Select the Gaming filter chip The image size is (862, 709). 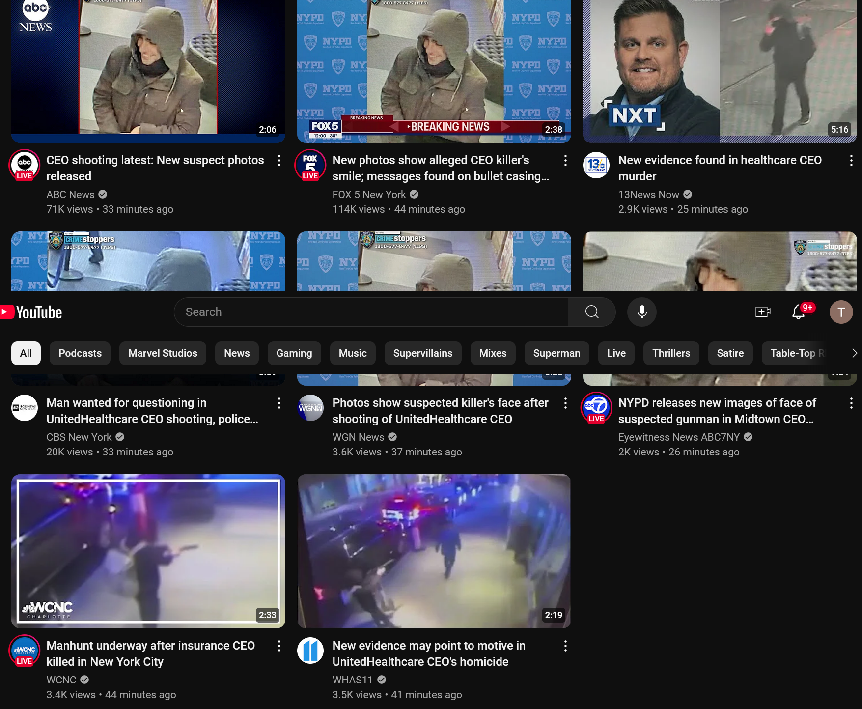(x=294, y=353)
